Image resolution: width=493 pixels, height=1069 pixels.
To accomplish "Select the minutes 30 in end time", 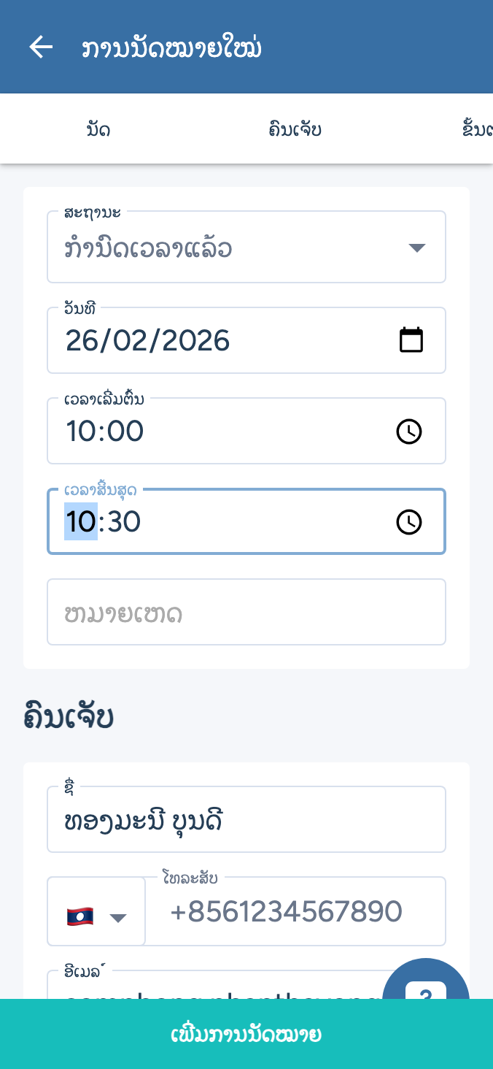I will 123,522.
